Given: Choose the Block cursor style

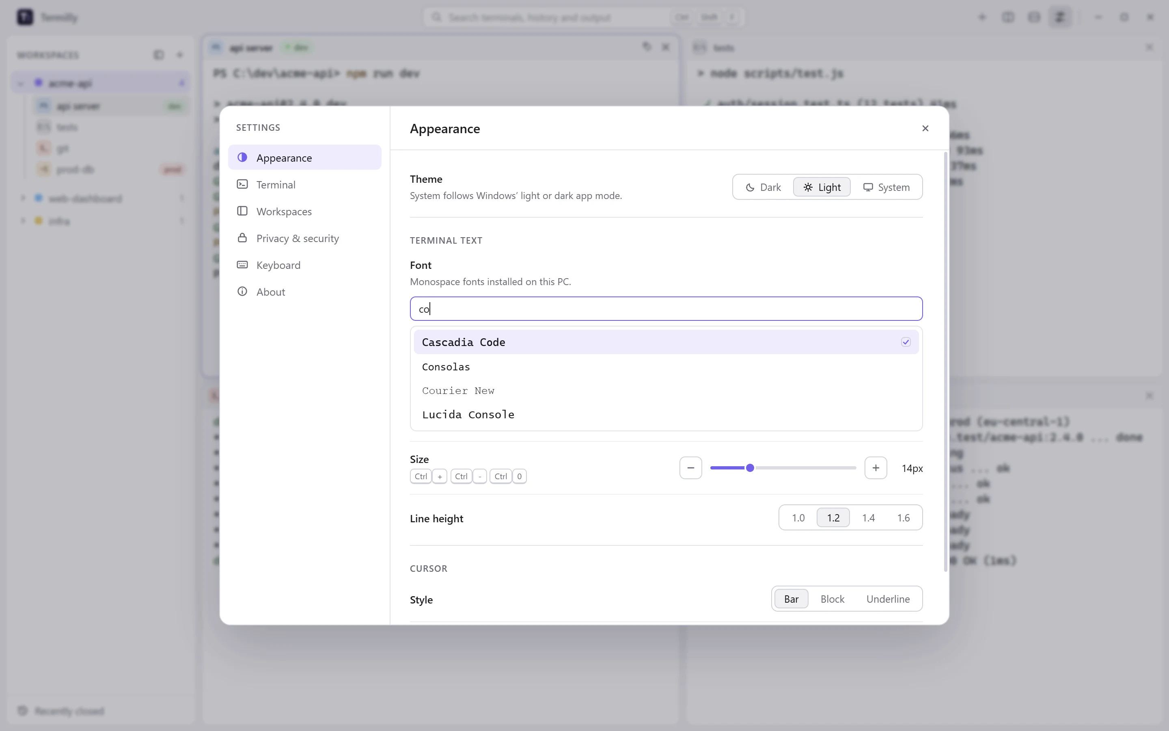Looking at the screenshot, I should [x=833, y=599].
